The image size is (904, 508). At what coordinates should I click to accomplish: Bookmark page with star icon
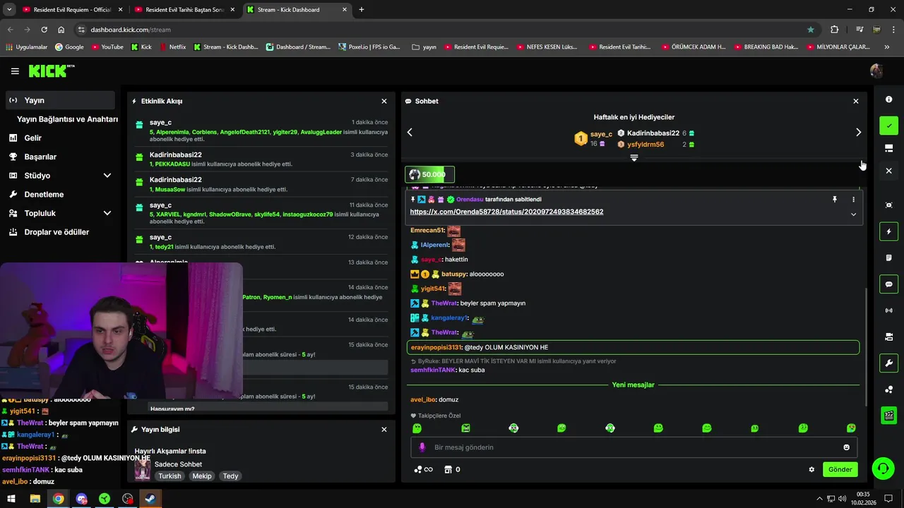click(811, 30)
